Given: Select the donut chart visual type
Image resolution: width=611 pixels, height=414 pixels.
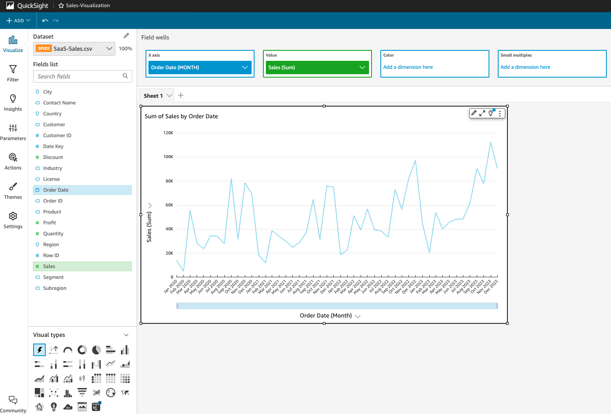Looking at the screenshot, I should coord(82,349).
